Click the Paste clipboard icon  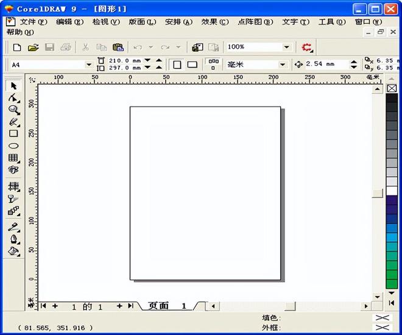coord(118,47)
